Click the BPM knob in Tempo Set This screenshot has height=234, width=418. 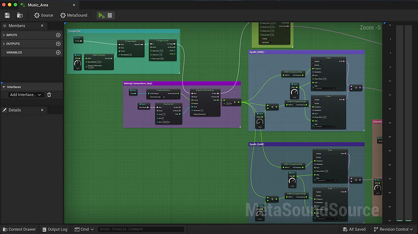click(x=77, y=63)
